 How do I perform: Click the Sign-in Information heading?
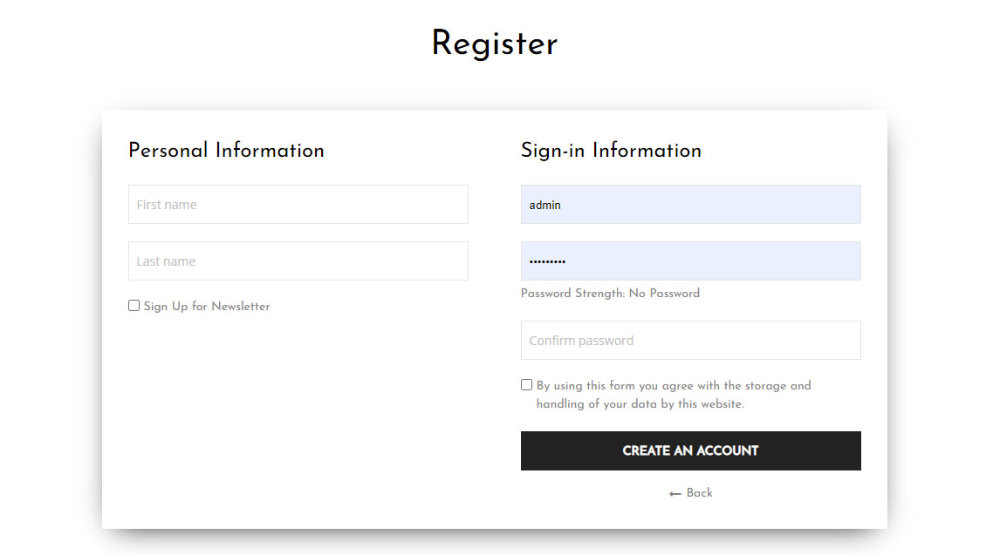pyautogui.click(x=611, y=151)
